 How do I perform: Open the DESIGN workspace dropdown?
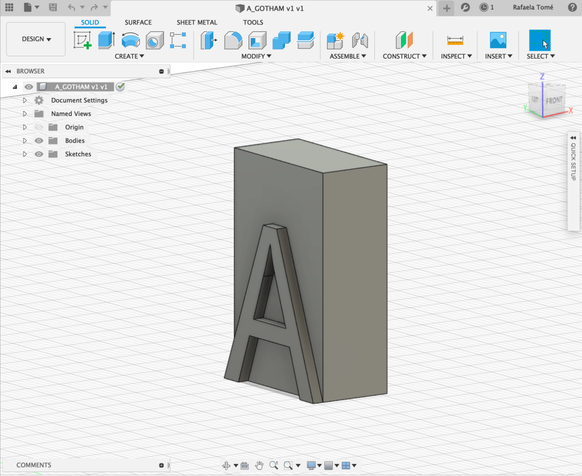coord(36,39)
